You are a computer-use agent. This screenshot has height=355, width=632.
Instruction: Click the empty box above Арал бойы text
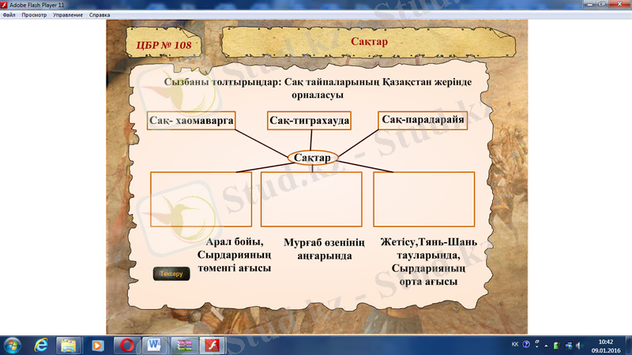click(201, 200)
